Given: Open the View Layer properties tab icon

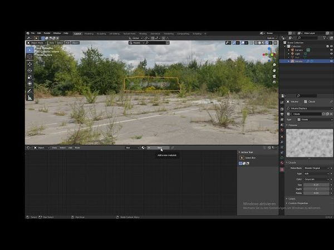Looking at the screenshot, I should [282, 119].
